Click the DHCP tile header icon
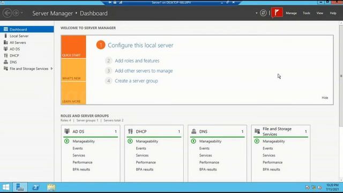The width and height of the screenshot is (343, 193). [130, 131]
